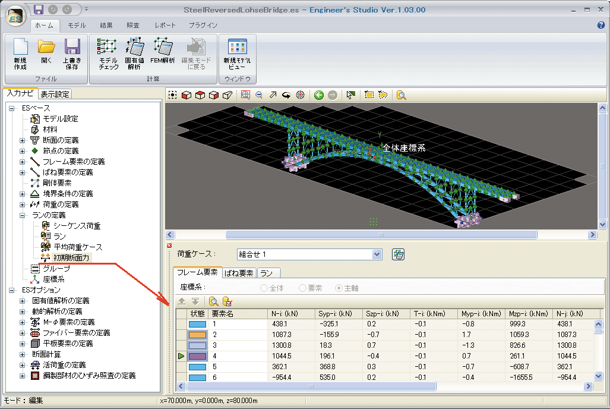The image size is (610, 409).
Task: Click the blue status swatch of element 1
Action: tap(197, 324)
